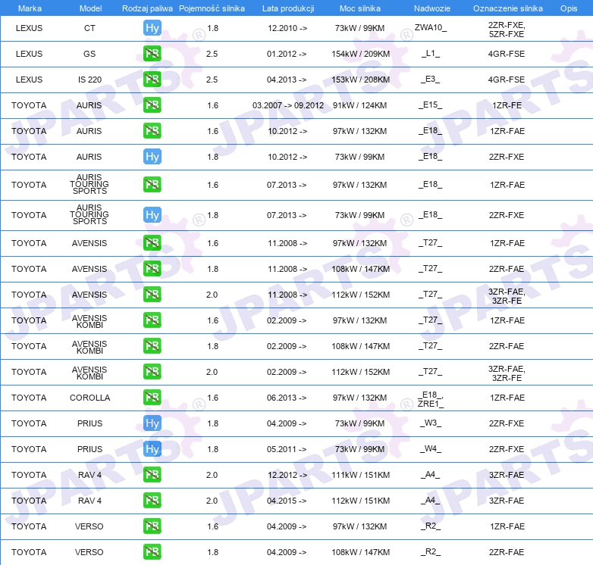Click the Opis column header
This screenshot has height=565, width=593.
[569, 8]
